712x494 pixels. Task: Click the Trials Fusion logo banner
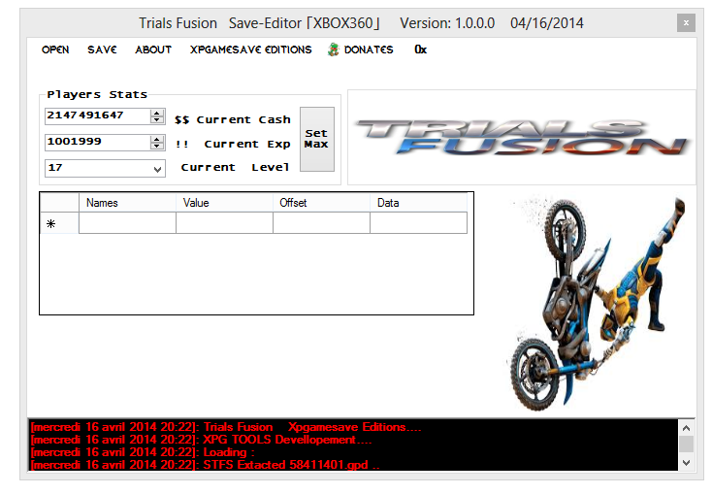521,138
